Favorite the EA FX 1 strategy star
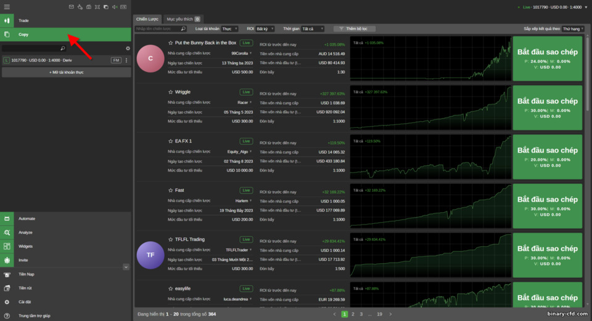This screenshot has width=592, height=321. click(171, 141)
